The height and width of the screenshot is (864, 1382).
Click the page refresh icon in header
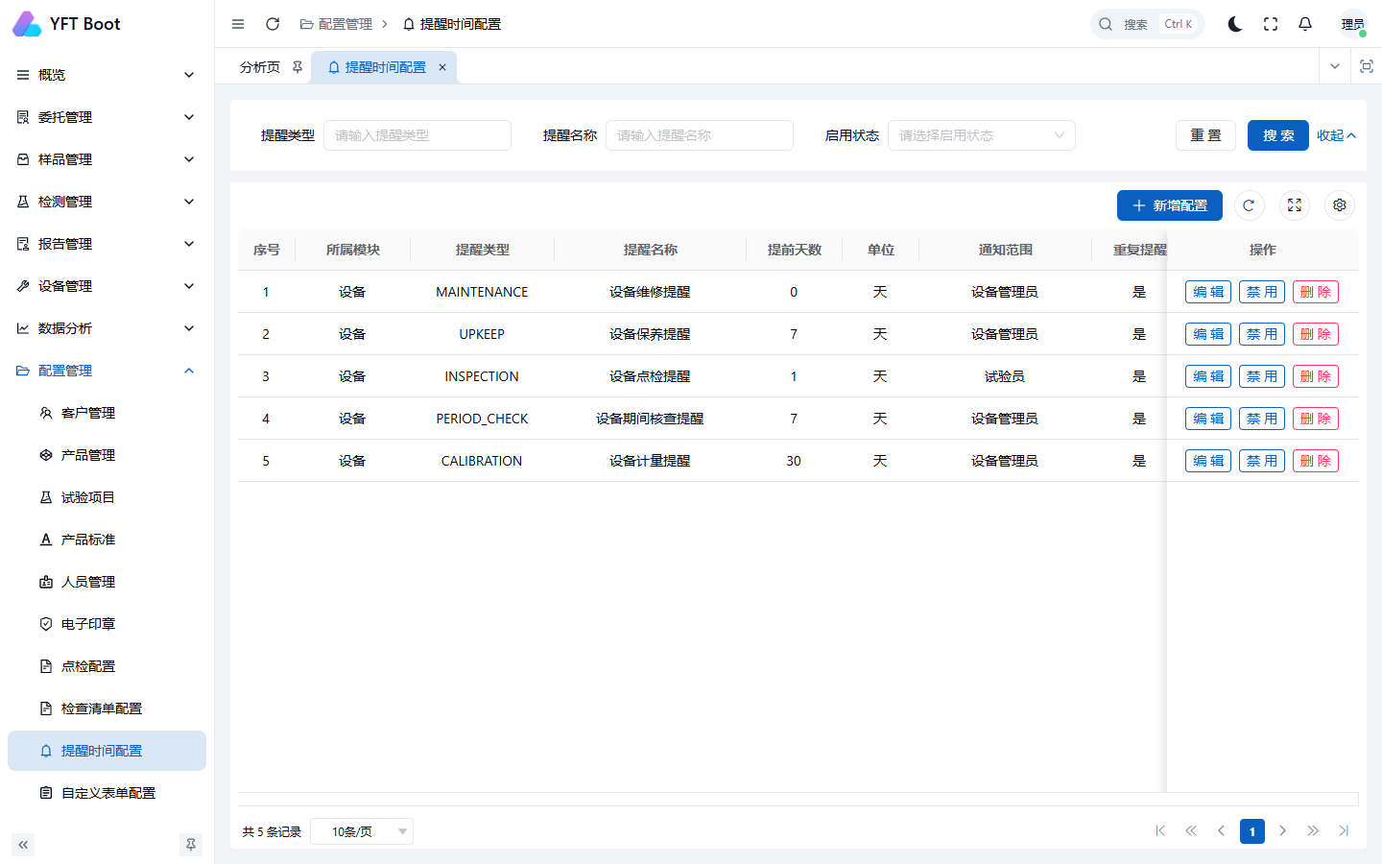click(273, 24)
